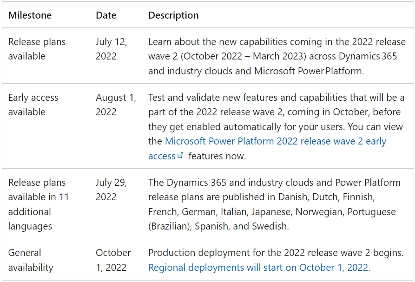Image resolution: width=415 pixels, height=282 pixels.
Task: Select 'Release plans available in 11 additional languages' cell
Action: [x=39, y=204]
